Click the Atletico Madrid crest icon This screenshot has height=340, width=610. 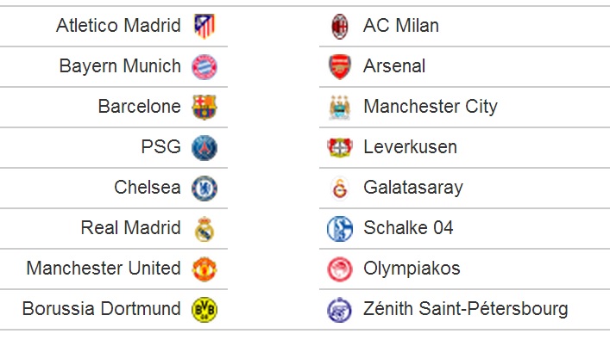204,26
